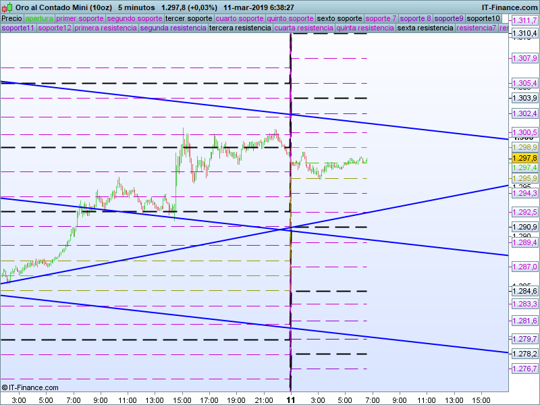Choose the 'quinto soporte' indicator label
540x405 pixels.
click(x=290, y=18)
